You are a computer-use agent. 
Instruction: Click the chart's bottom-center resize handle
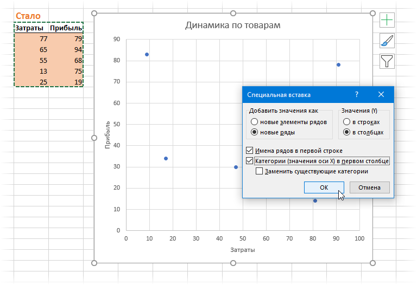(233, 263)
